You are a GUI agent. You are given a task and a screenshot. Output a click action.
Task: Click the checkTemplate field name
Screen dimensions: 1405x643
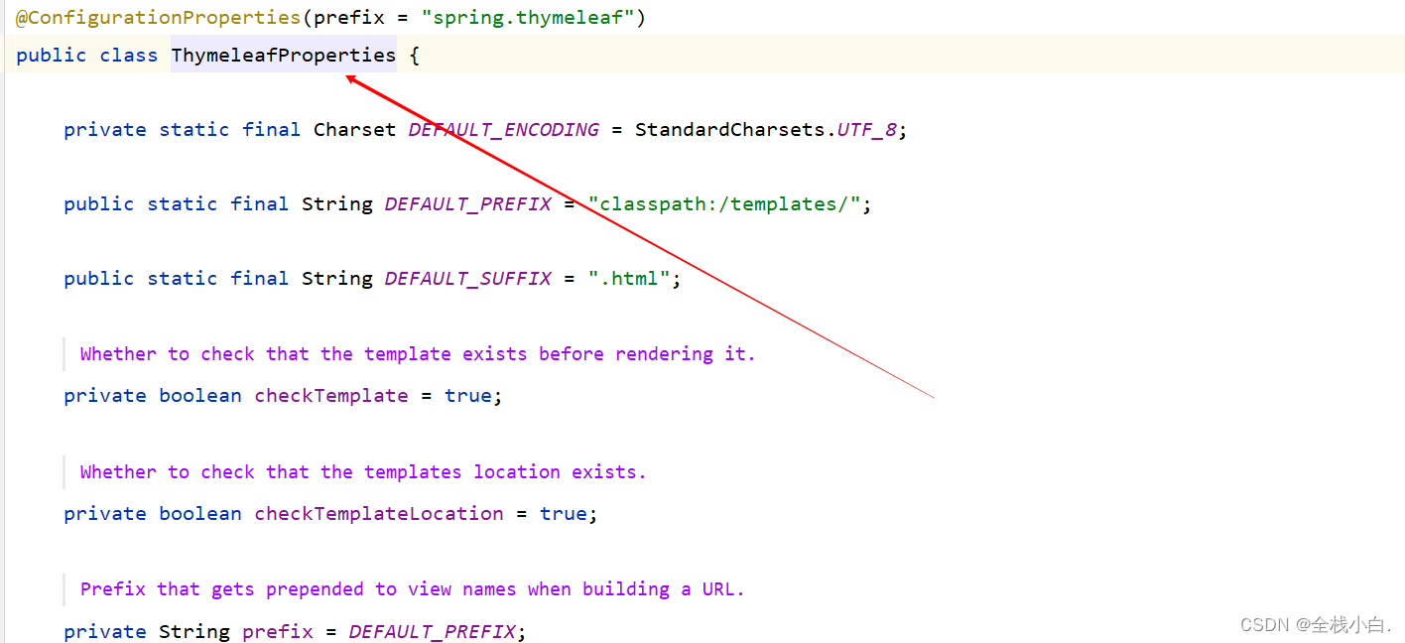coord(331,395)
